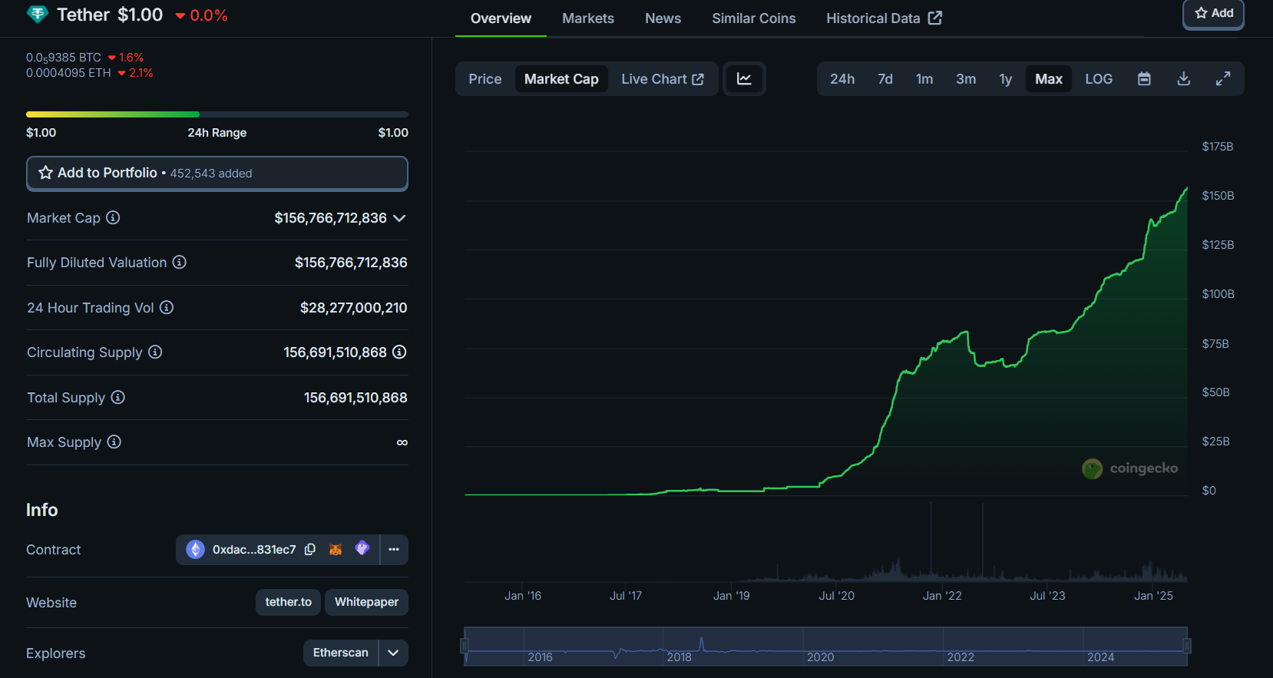
Task: Expand the Explorers dropdown arrow
Action: (393, 653)
